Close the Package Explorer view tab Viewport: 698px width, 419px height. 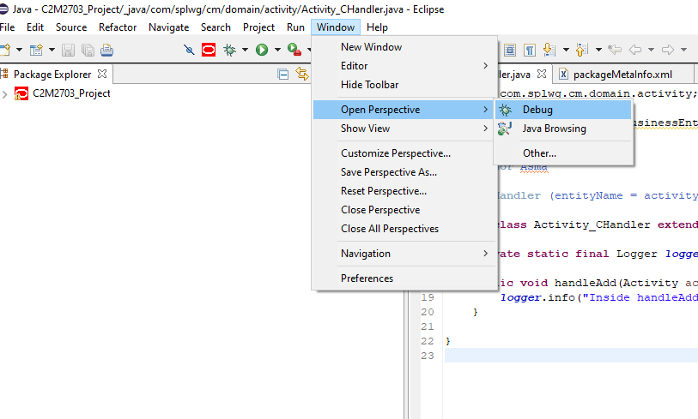click(102, 74)
